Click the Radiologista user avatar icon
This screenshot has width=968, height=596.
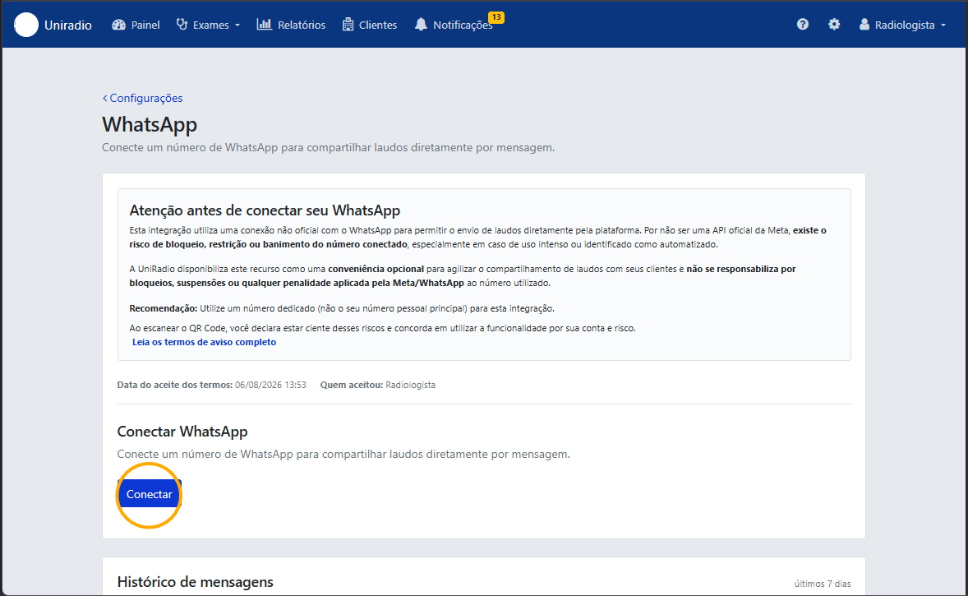864,24
